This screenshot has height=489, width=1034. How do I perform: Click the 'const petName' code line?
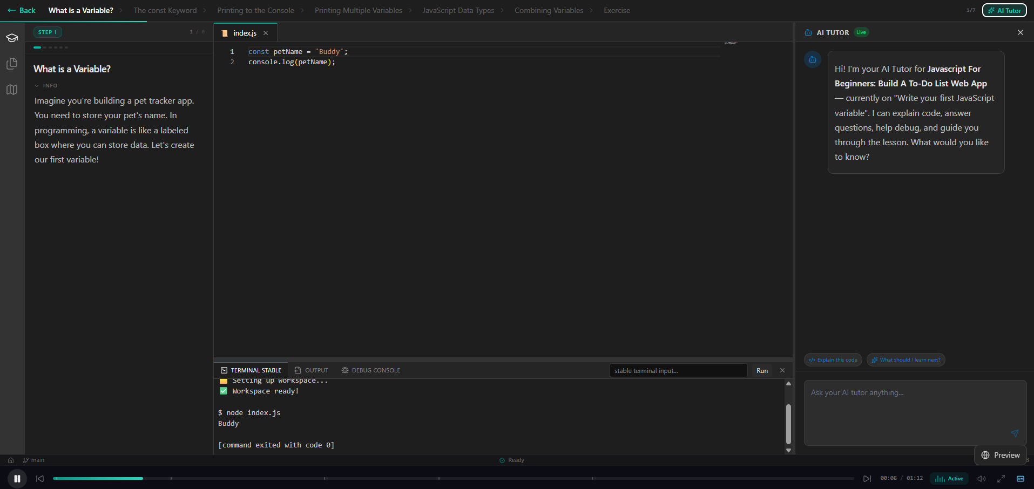click(298, 52)
